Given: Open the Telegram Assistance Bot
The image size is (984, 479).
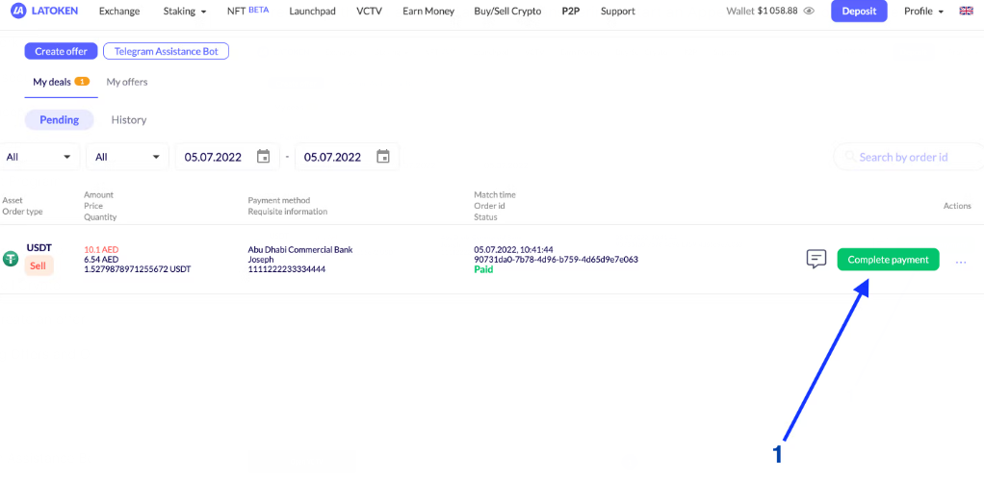Looking at the screenshot, I should click(166, 51).
